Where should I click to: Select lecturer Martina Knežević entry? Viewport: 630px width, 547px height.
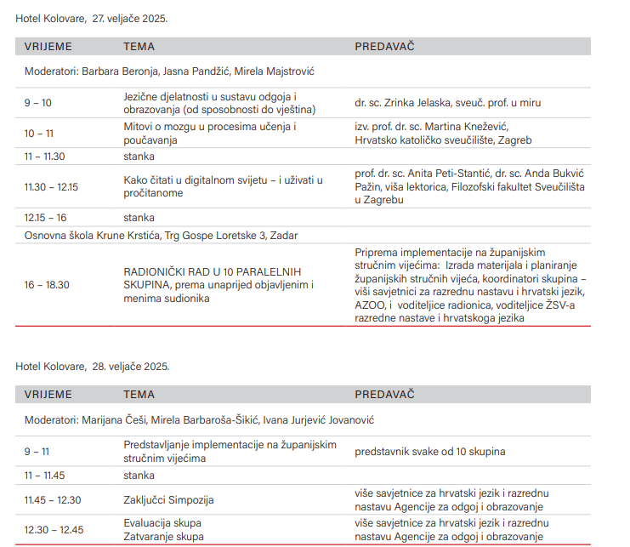(x=443, y=134)
